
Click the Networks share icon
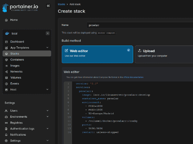click(x=6, y=72)
